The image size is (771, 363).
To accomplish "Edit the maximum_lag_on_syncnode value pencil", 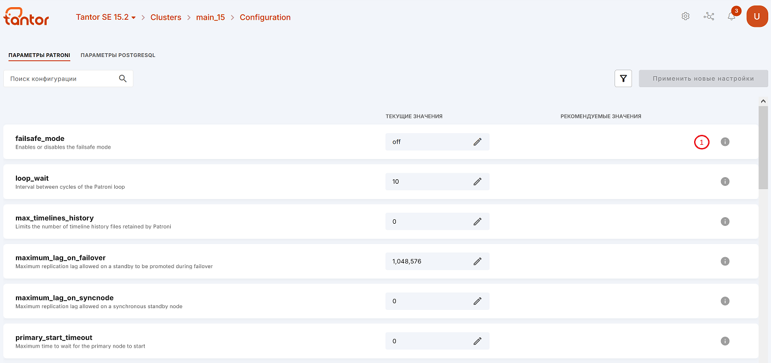I will [478, 301].
